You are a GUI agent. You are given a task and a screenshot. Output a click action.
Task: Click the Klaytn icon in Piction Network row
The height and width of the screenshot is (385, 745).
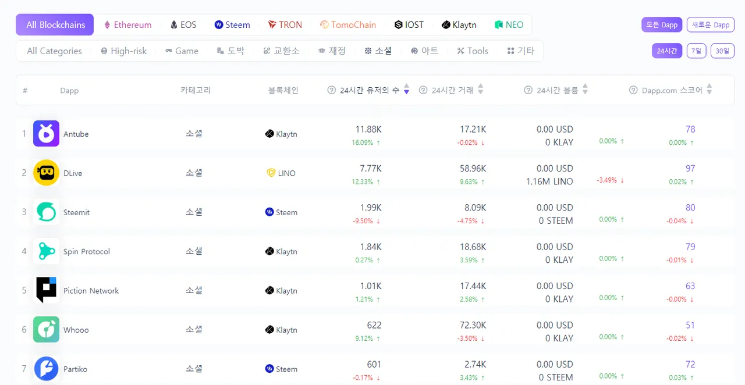tap(269, 290)
